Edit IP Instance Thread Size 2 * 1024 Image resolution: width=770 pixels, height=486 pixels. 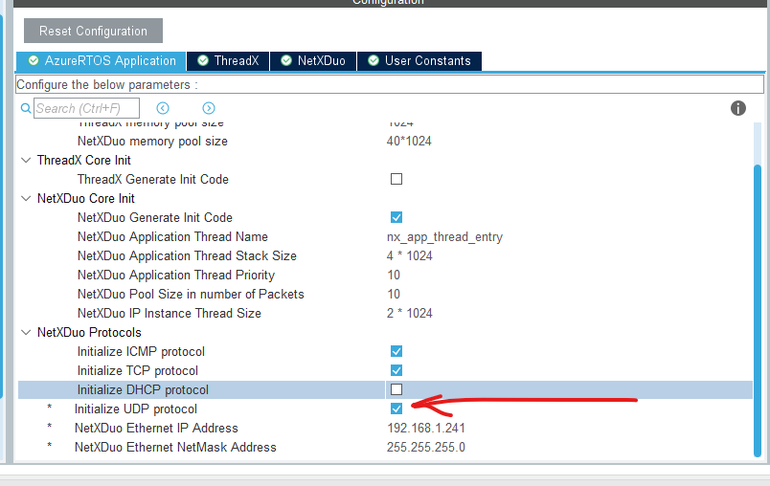[410, 314]
